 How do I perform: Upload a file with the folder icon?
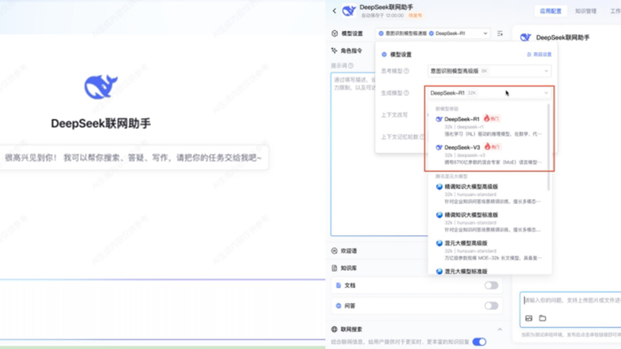click(543, 318)
